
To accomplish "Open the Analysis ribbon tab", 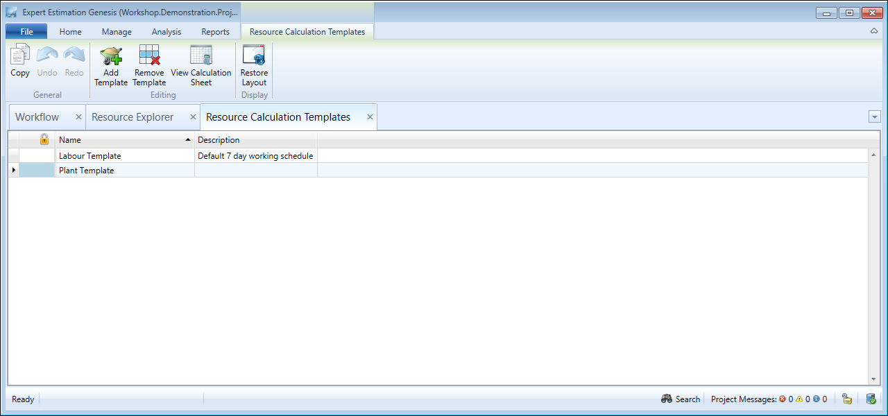I will 166,31.
